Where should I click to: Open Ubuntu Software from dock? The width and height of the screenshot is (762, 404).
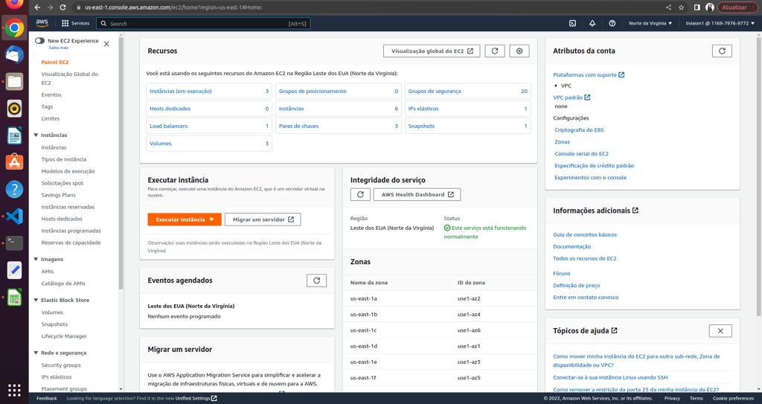14,162
